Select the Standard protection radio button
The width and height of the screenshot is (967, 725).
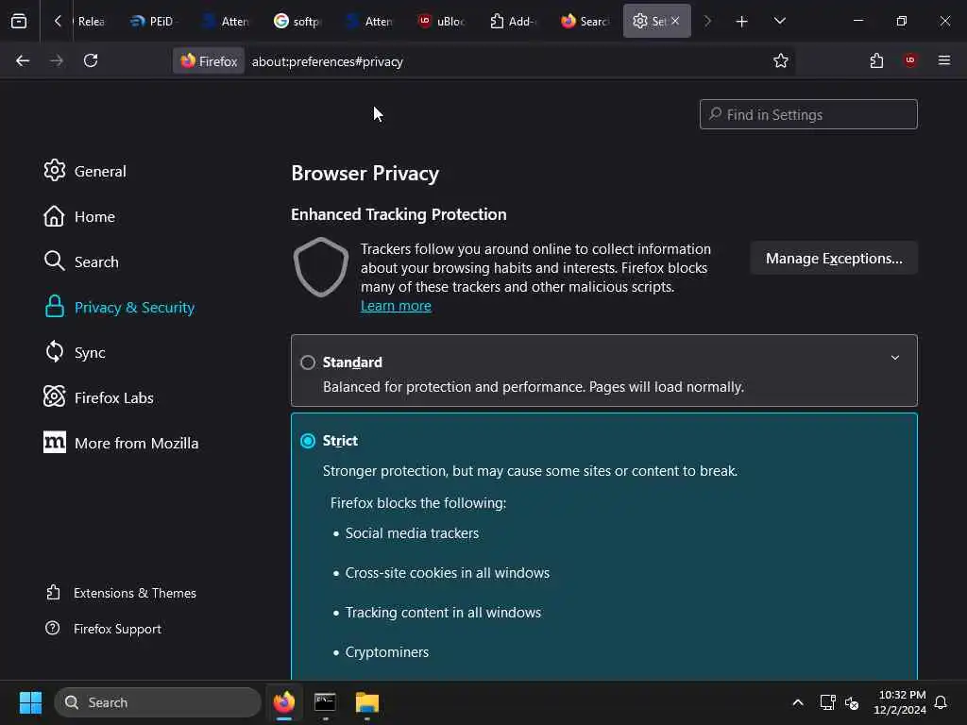pyautogui.click(x=308, y=362)
